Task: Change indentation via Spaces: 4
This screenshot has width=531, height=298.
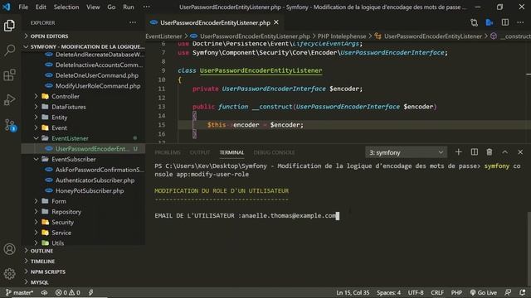Action: point(388,292)
